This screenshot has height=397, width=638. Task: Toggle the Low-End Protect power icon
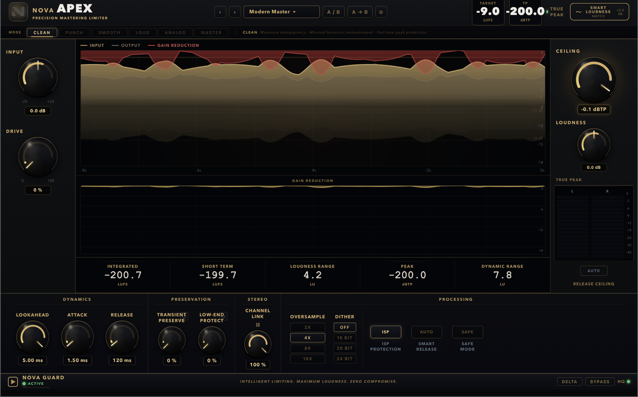[223, 316]
